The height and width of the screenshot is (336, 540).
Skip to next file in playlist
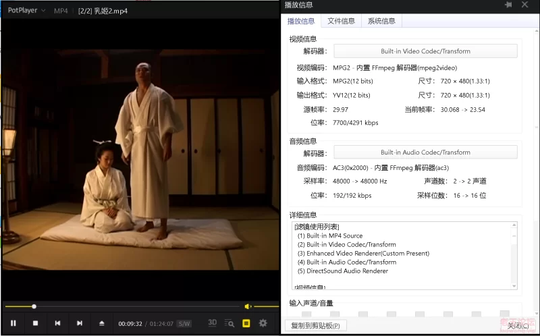tap(80, 323)
